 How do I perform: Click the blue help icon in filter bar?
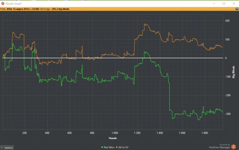(x=237, y=9)
